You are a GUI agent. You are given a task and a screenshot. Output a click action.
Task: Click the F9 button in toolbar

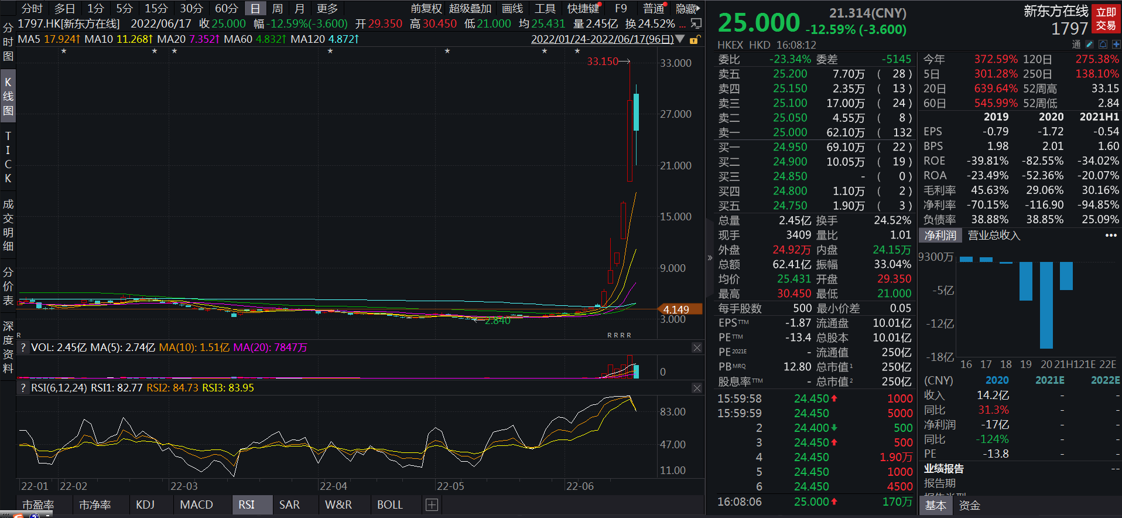pyautogui.click(x=621, y=8)
